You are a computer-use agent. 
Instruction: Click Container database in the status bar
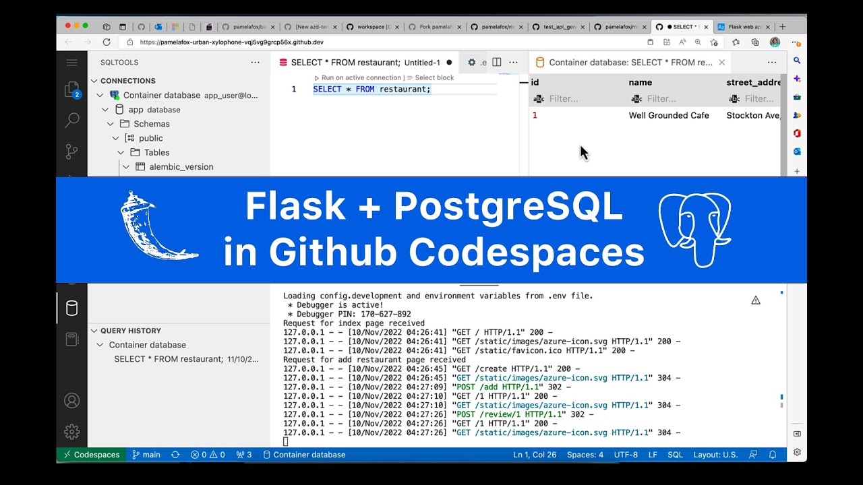(x=304, y=455)
